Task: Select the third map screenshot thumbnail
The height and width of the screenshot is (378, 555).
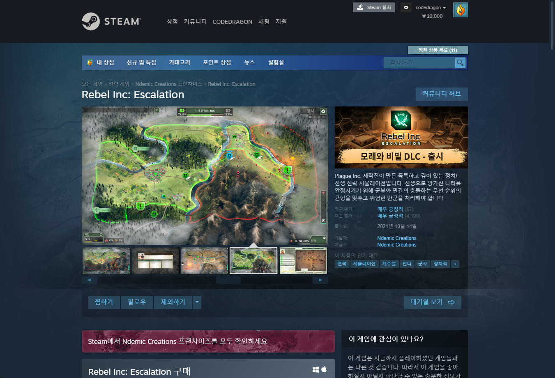Action: tap(205, 260)
